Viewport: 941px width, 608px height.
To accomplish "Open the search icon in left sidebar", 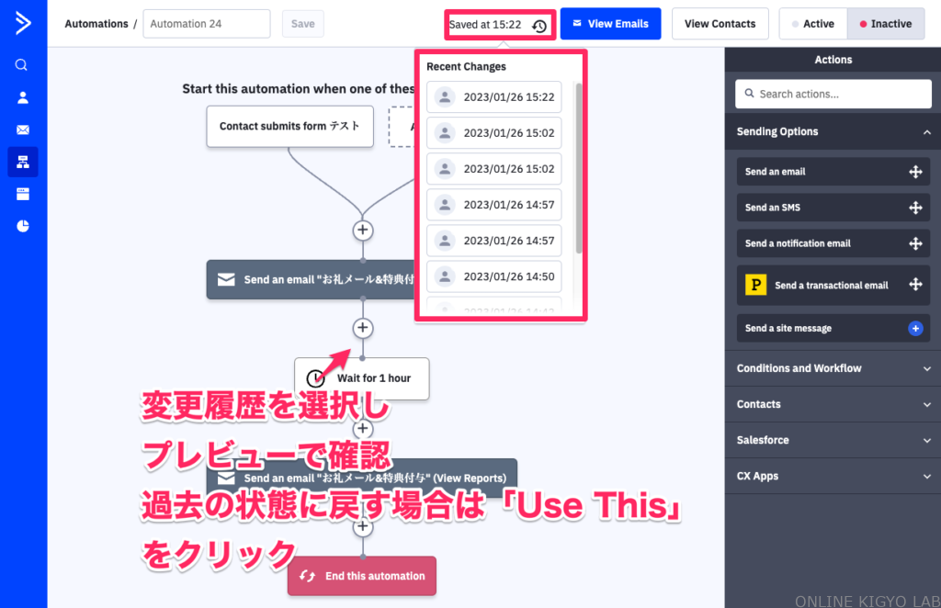I will coord(22,65).
